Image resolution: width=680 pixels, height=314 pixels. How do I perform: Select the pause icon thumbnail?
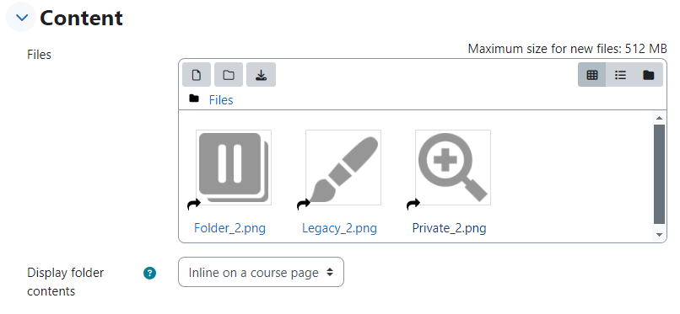[234, 168]
